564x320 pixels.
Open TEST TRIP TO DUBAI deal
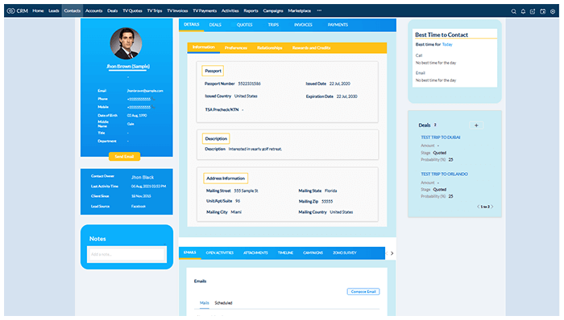pos(441,137)
